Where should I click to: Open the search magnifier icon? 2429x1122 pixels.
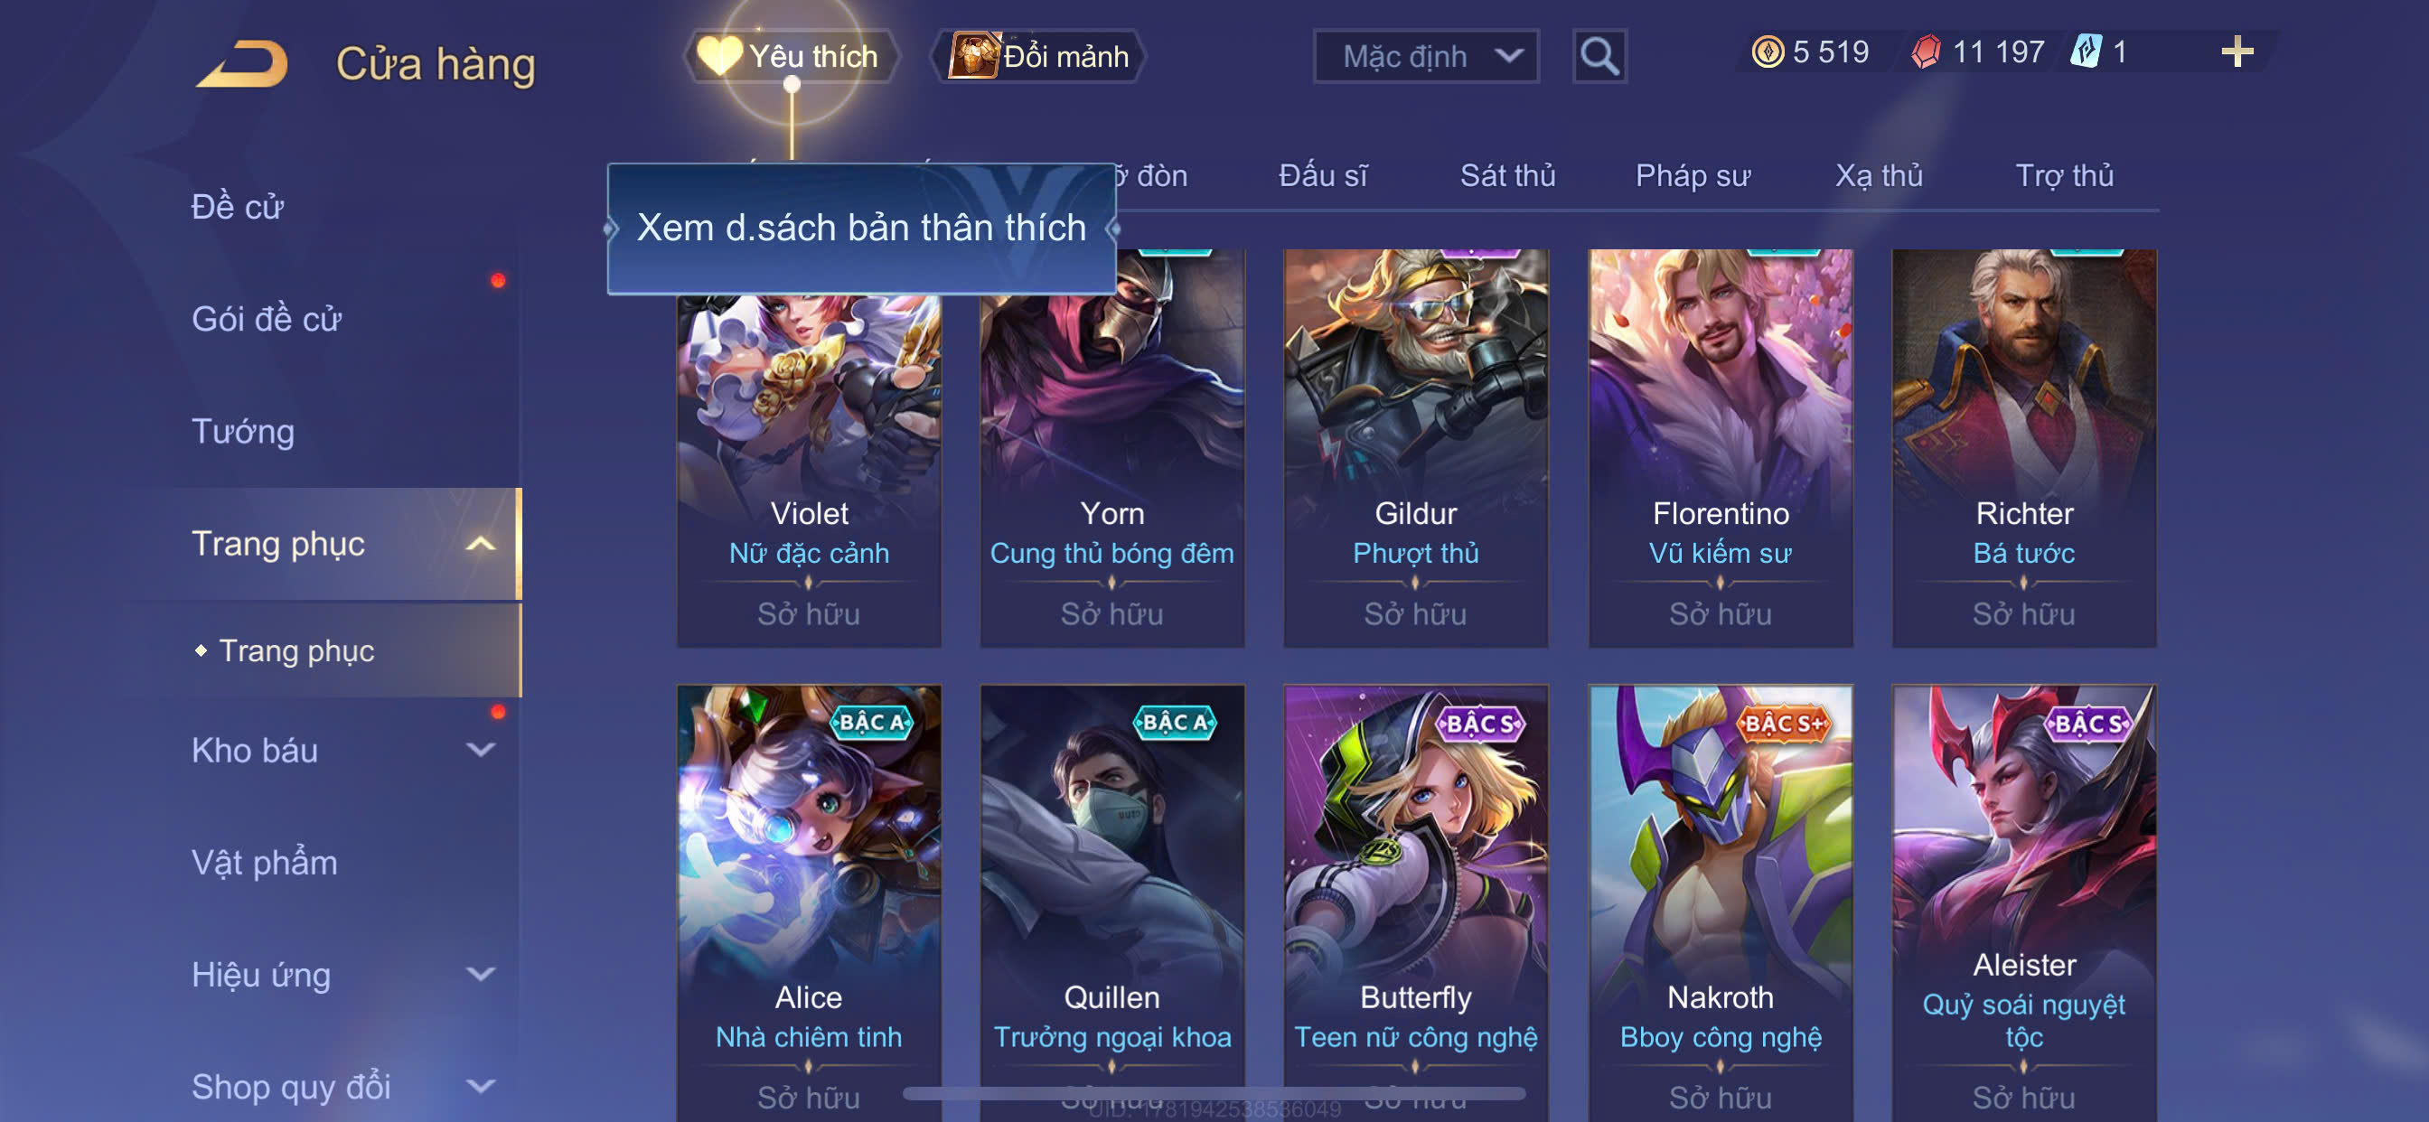tap(1599, 57)
